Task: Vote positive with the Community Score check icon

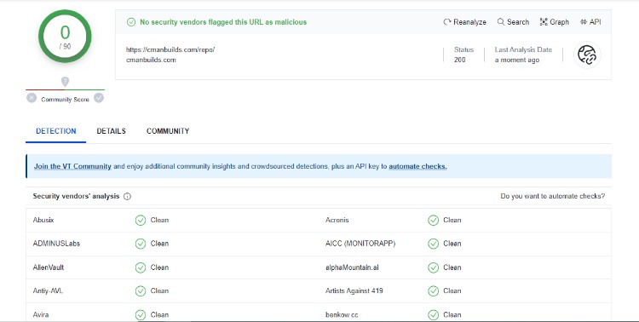Action: (99, 98)
